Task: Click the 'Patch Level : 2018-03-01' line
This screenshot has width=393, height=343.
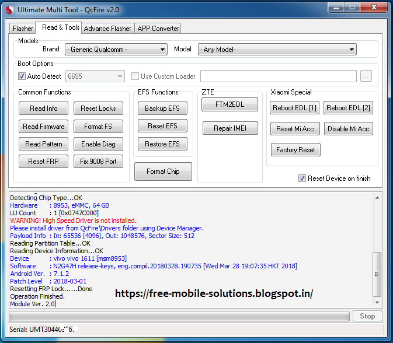Action: (48, 281)
